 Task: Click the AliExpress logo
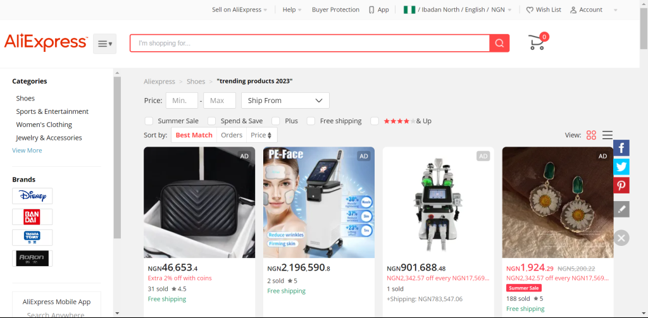46,42
